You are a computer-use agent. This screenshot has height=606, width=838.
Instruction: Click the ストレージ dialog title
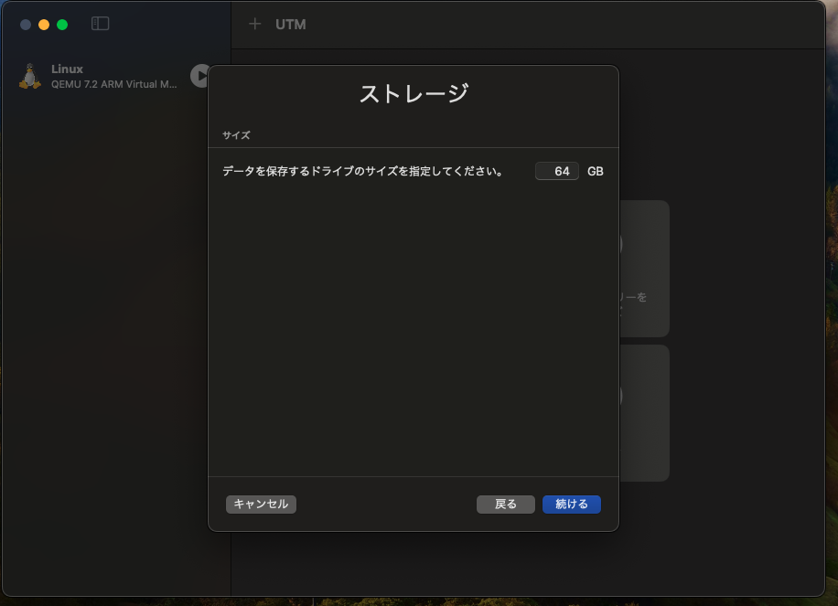[x=413, y=93]
